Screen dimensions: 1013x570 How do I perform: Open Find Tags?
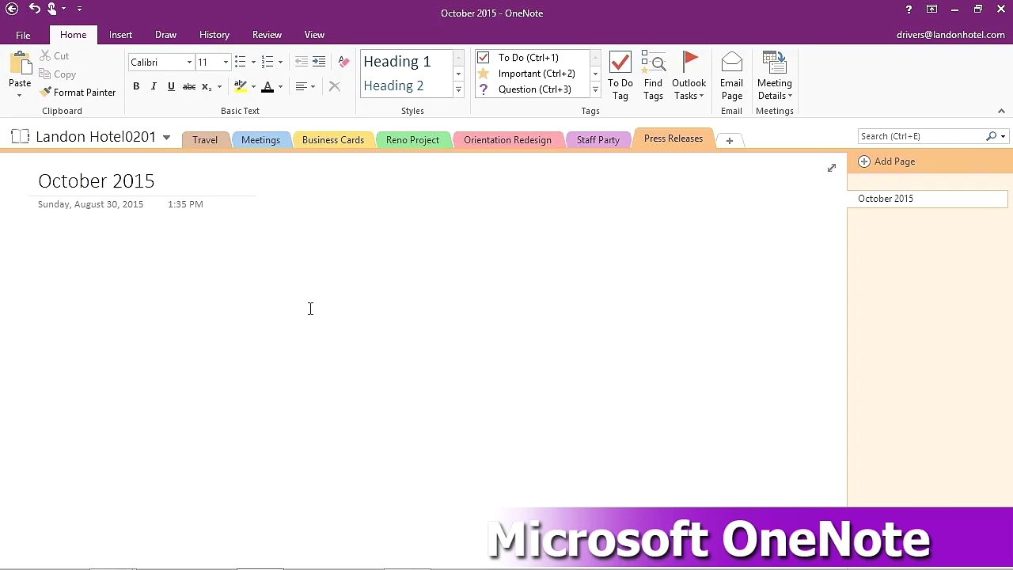tap(653, 76)
